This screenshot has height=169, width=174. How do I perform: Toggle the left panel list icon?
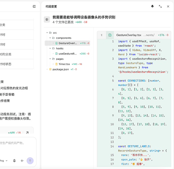point(34,6)
